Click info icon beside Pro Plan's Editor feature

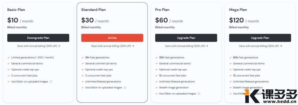pos(199,94)
